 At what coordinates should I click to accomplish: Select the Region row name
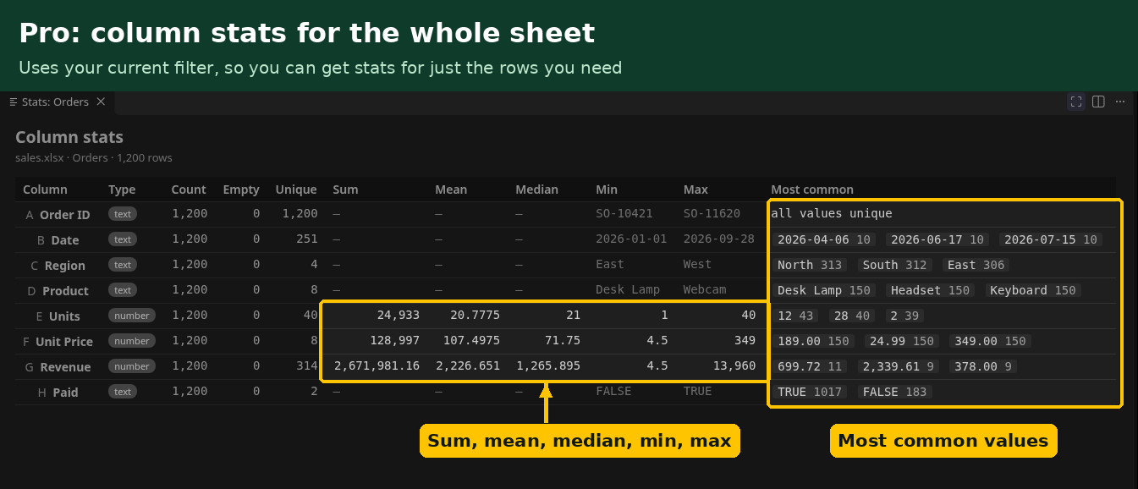pyautogui.click(x=65, y=266)
